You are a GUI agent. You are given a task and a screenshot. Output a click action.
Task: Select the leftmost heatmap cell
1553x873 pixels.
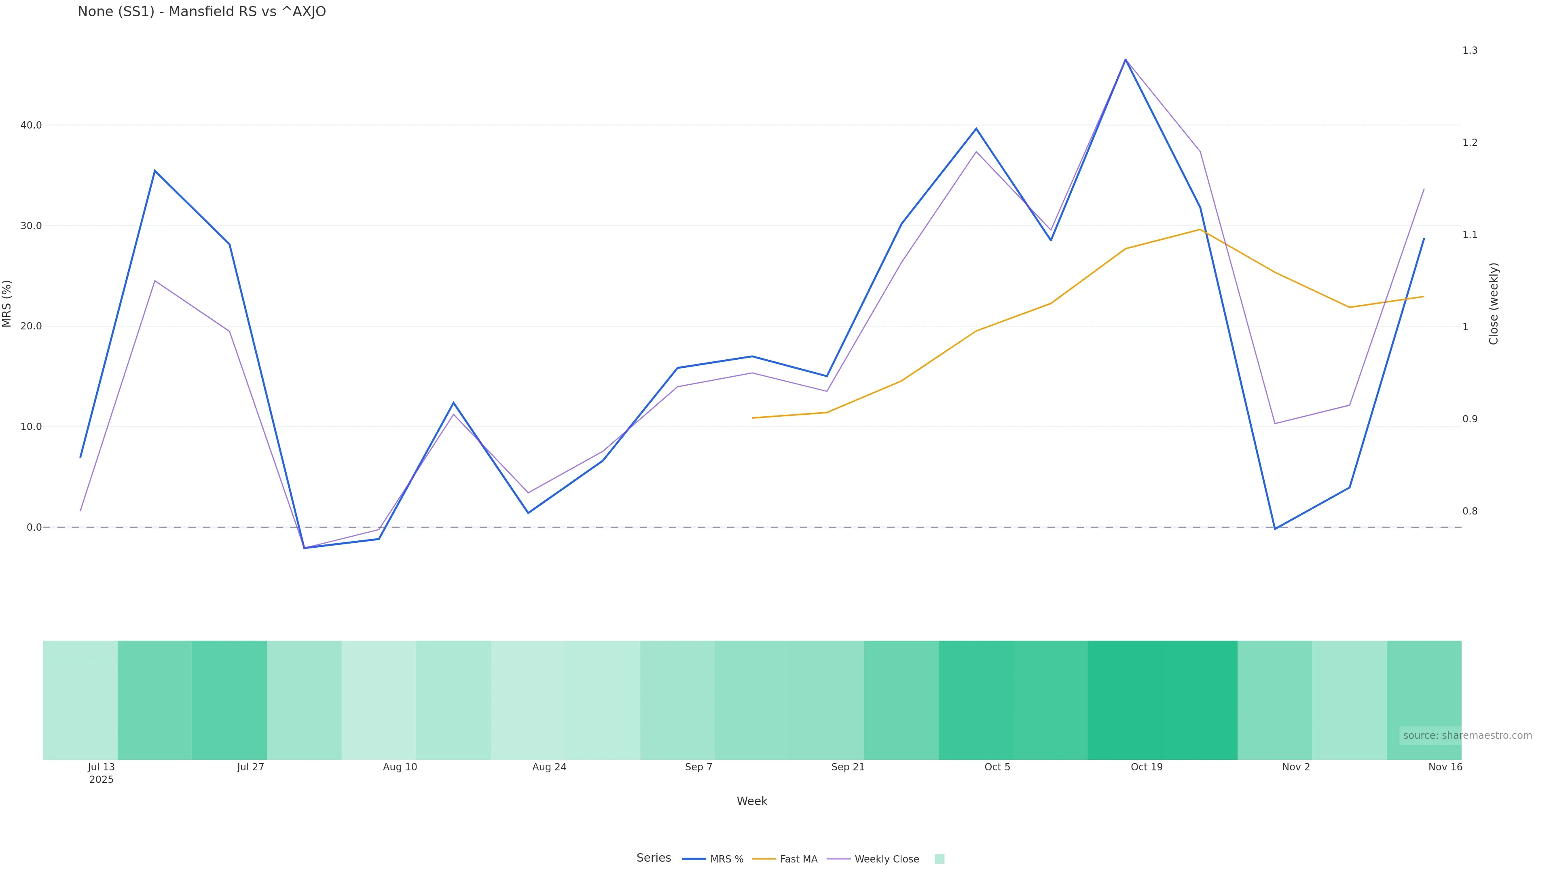click(x=80, y=700)
